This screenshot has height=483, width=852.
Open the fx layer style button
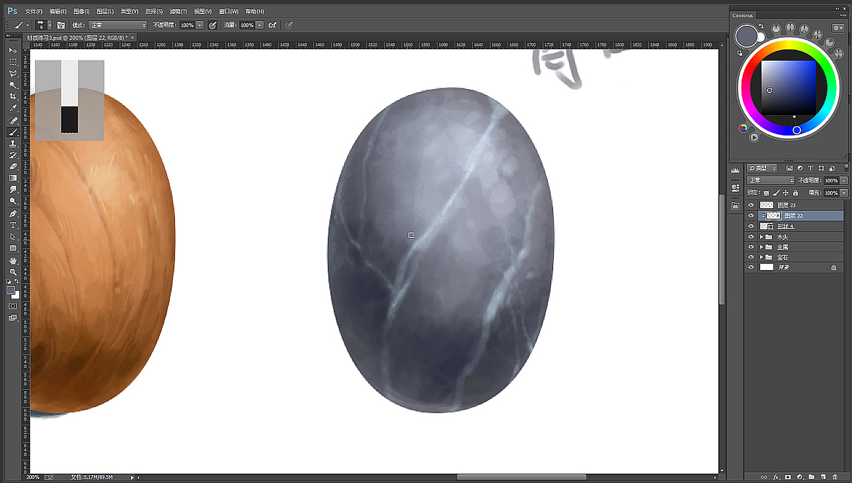[776, 477]
